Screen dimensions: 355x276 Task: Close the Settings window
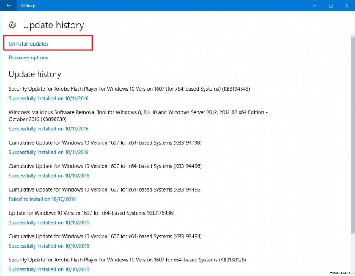[x=347, y=5]
